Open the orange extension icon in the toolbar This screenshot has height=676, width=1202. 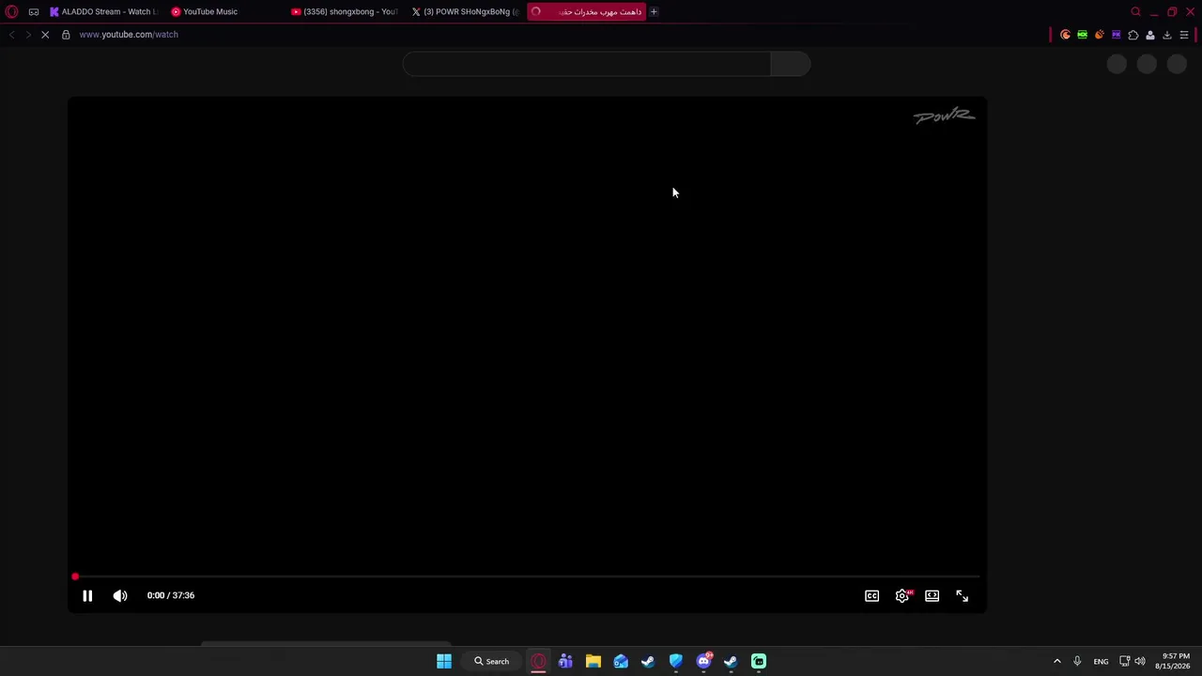coord(1099,35)
